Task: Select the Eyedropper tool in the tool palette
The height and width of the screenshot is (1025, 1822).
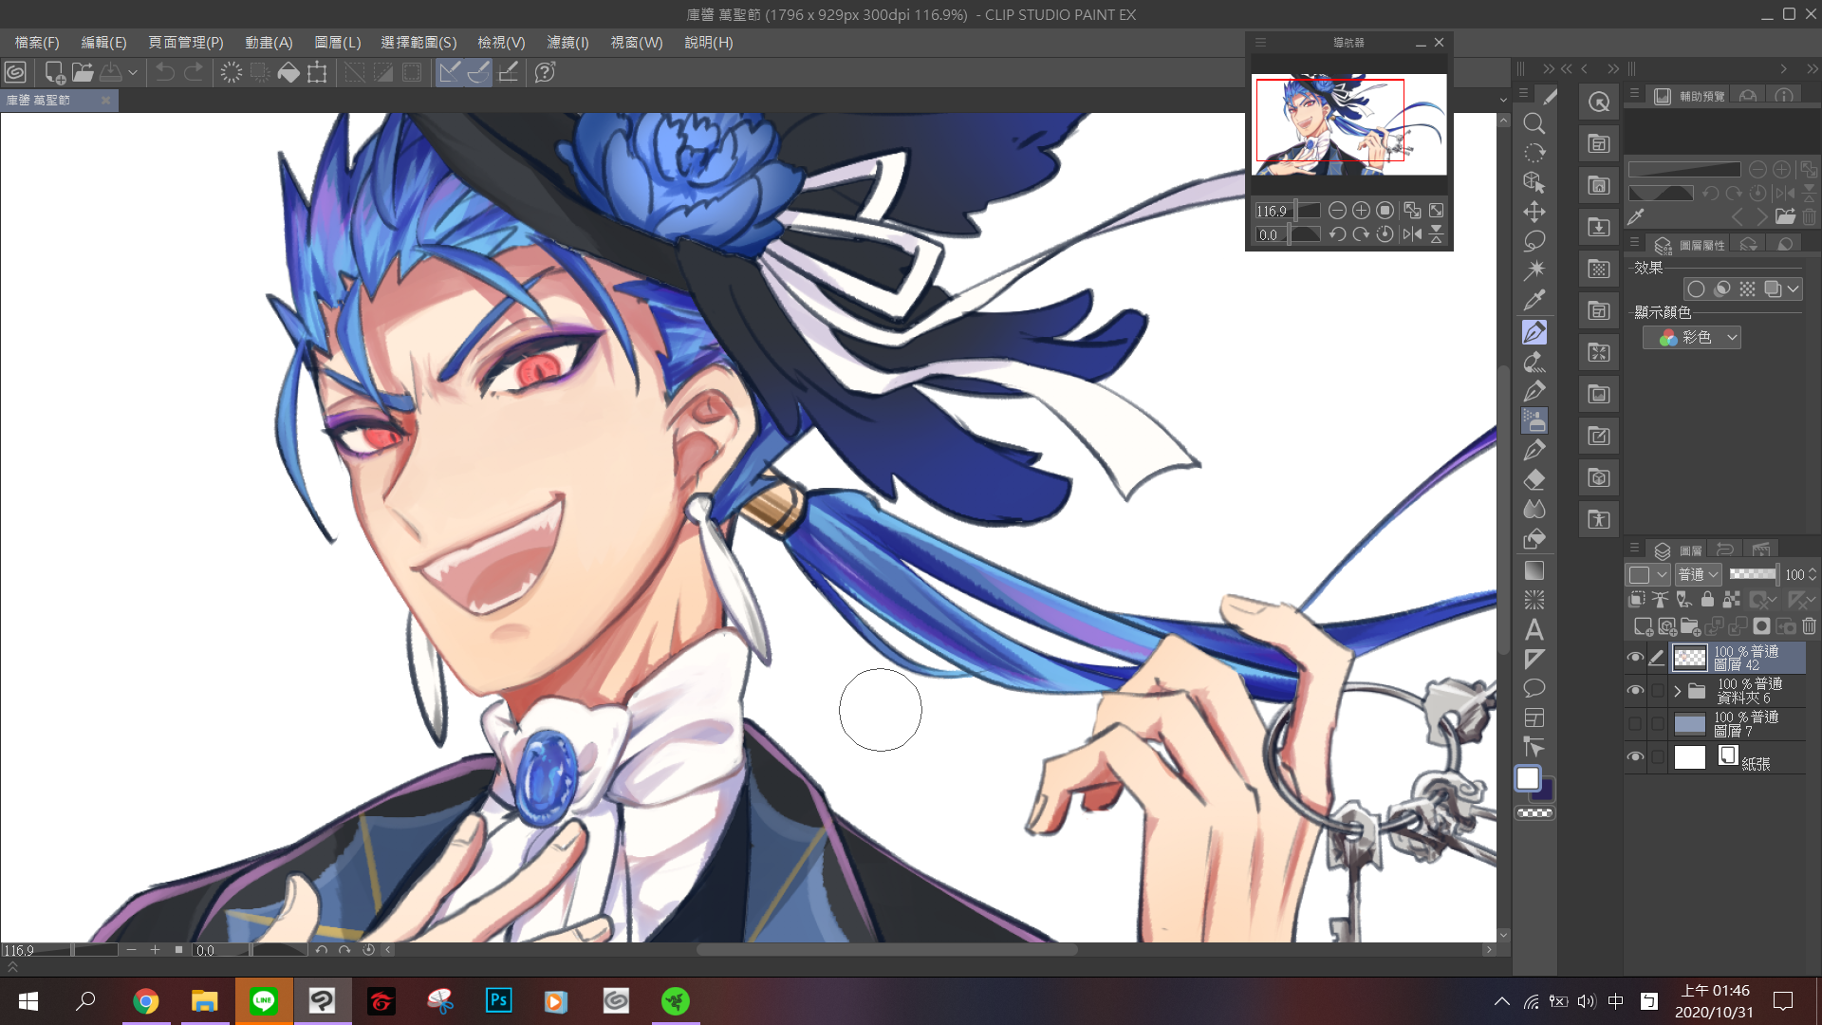Action: 1534,300
